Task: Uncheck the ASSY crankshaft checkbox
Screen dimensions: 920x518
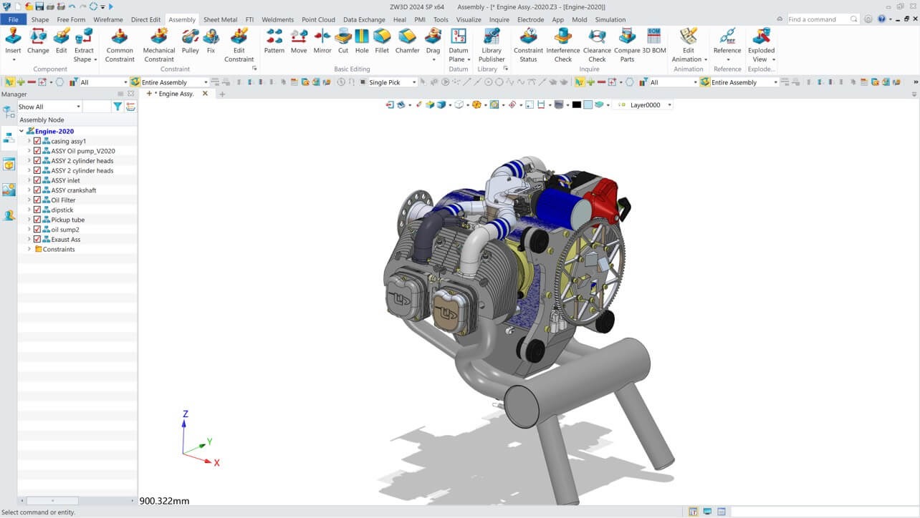Action: (37, 190)
